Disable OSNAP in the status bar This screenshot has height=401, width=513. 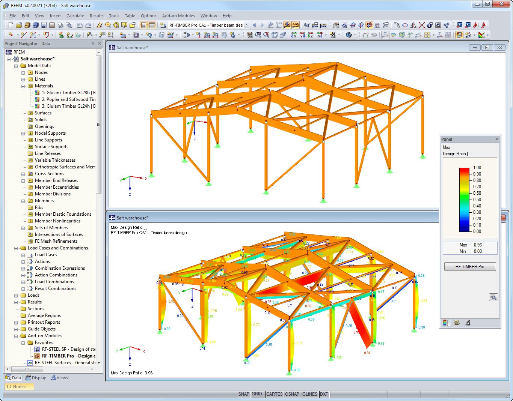(x=293, y=394)
